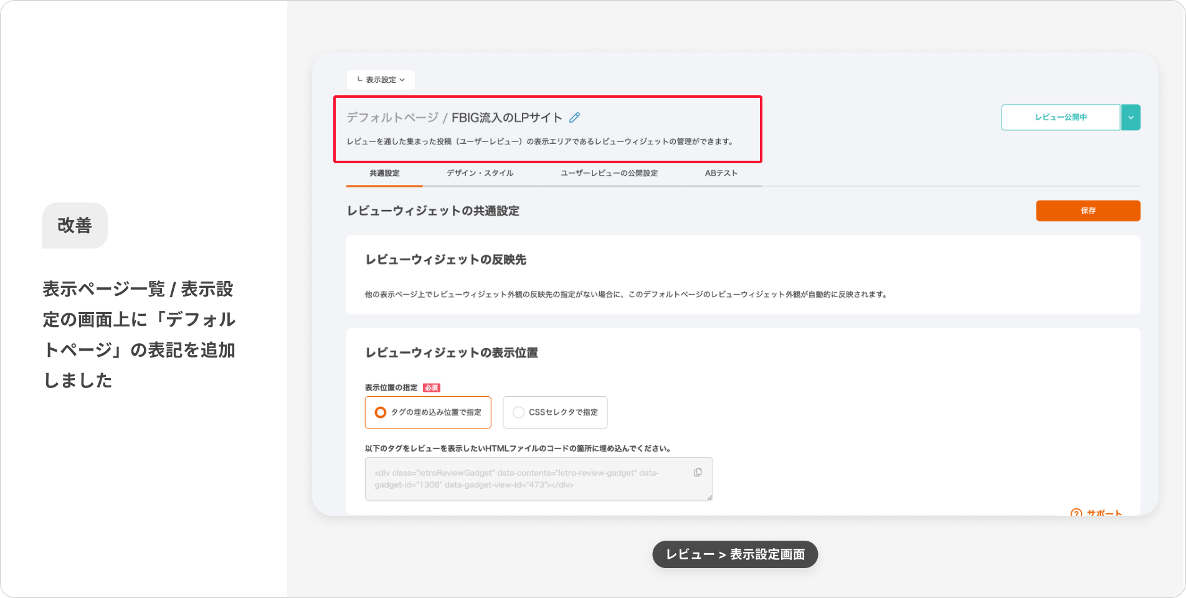Go to the ユーザーレビューの公開設定 tab
Screen dimensions: 1186x598
(x=609, y=173)
